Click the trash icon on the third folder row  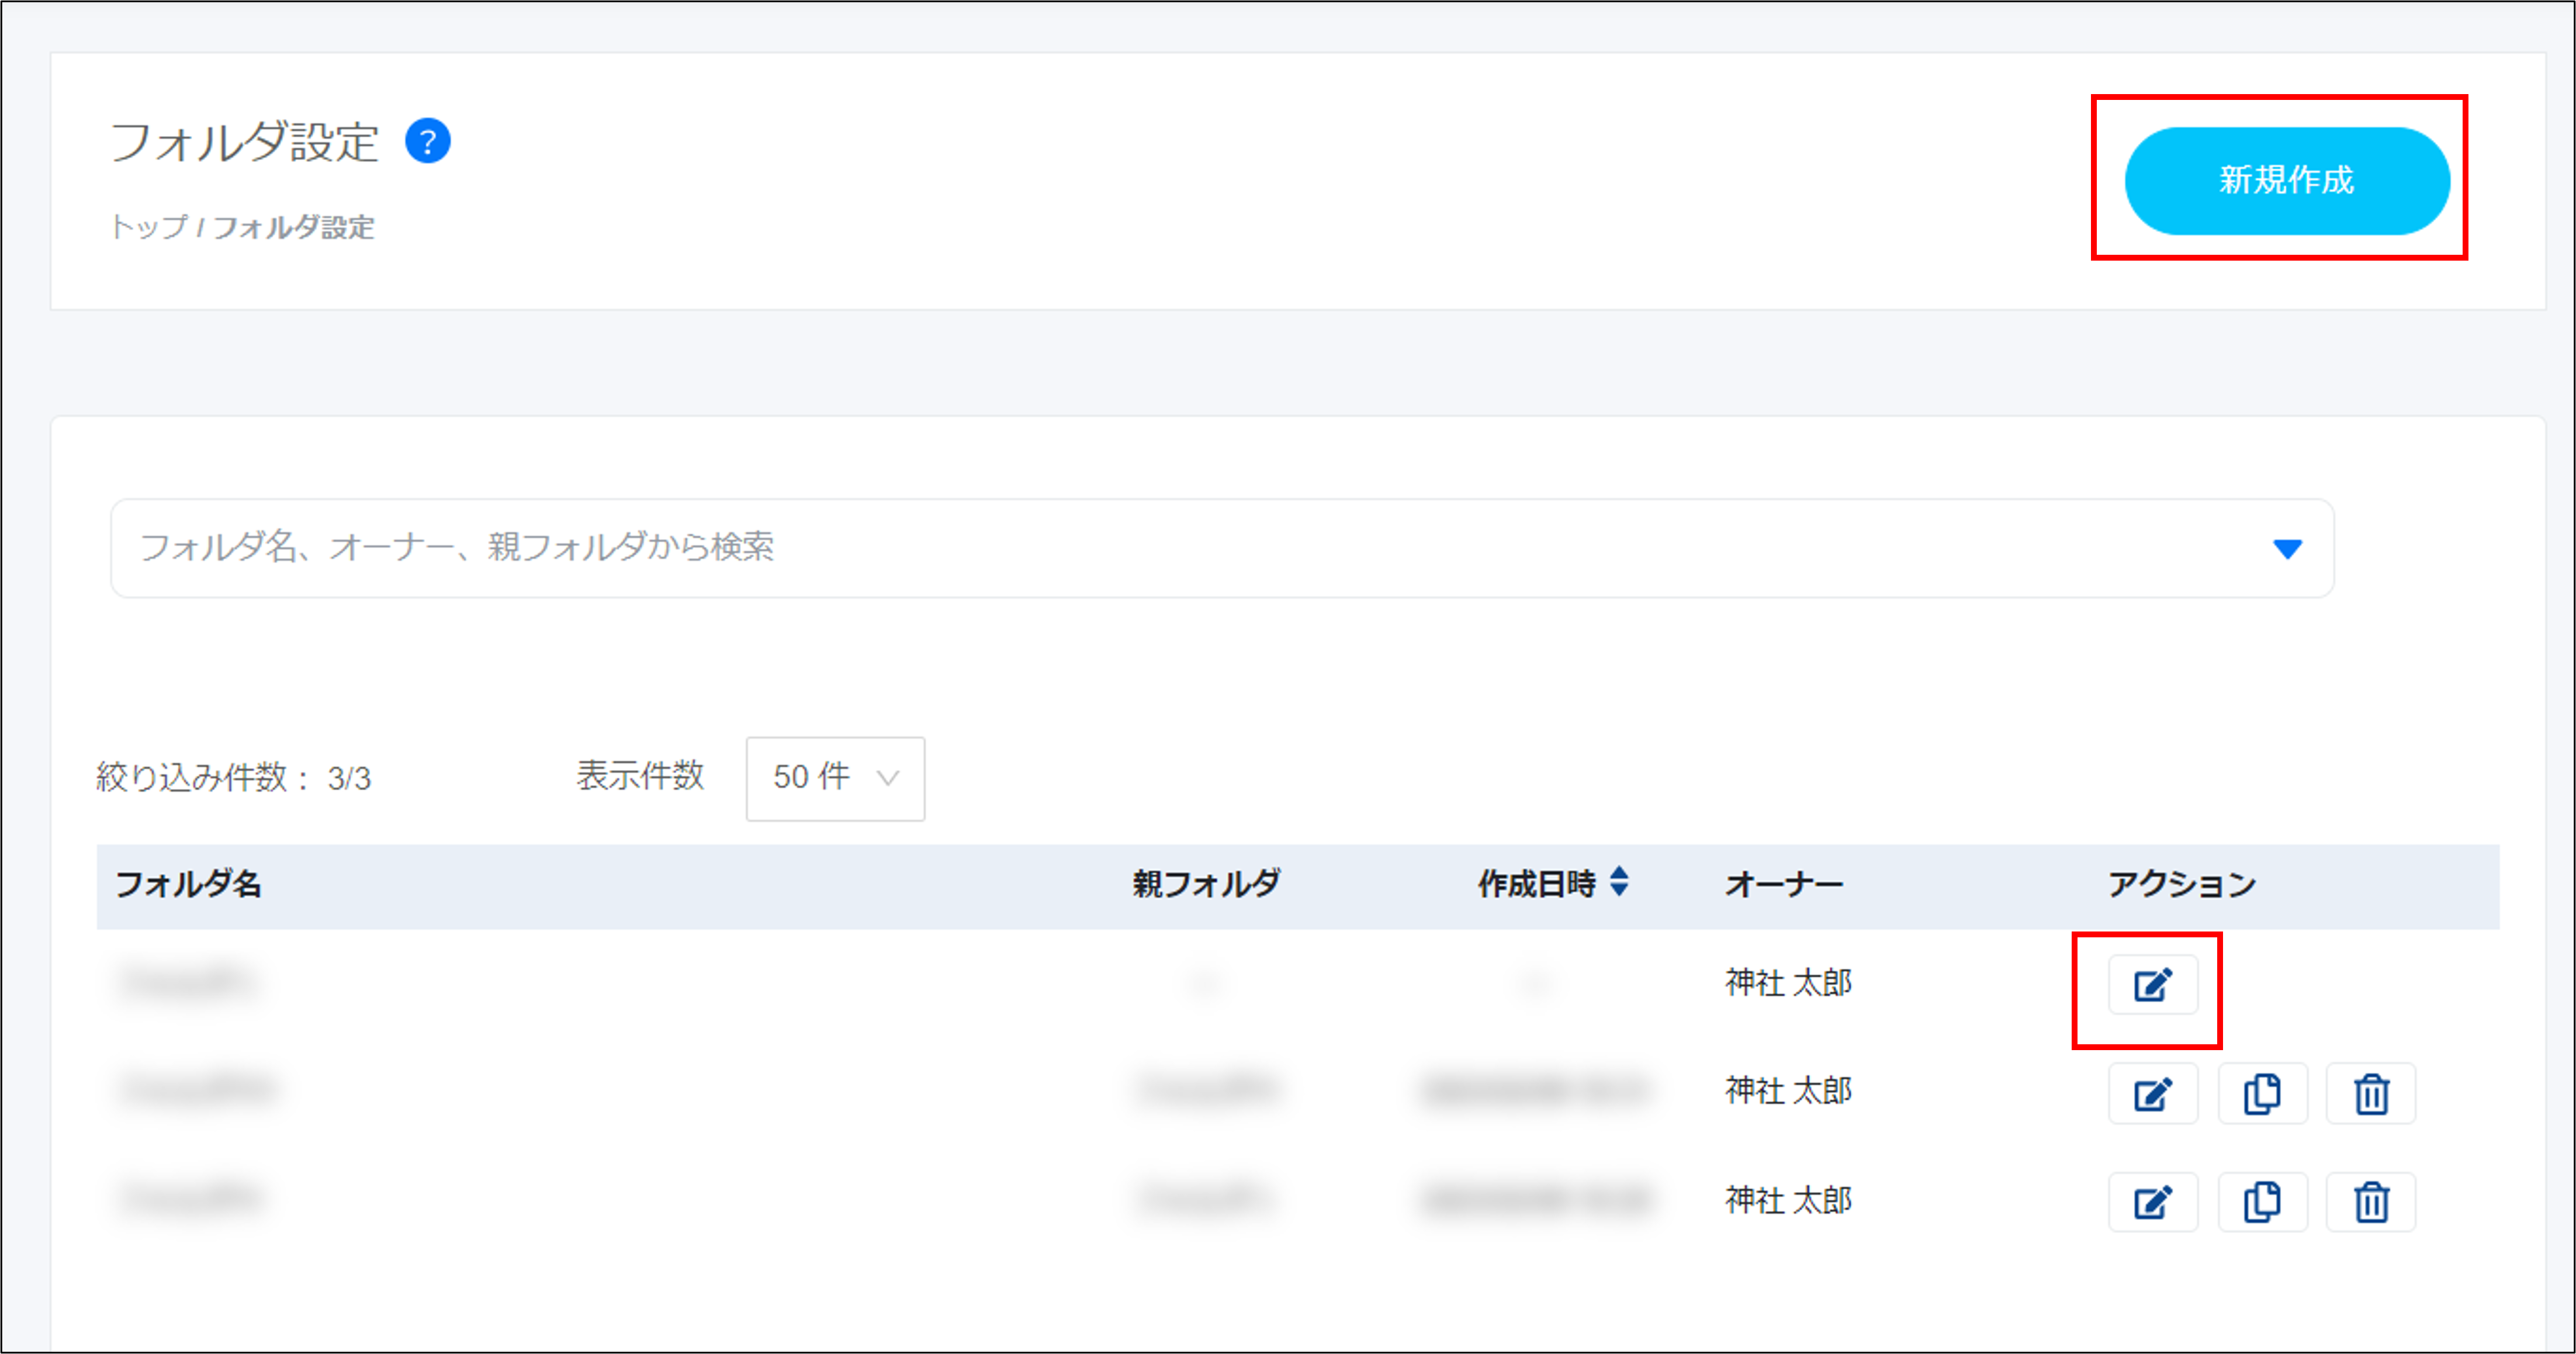[2370, 1201]
